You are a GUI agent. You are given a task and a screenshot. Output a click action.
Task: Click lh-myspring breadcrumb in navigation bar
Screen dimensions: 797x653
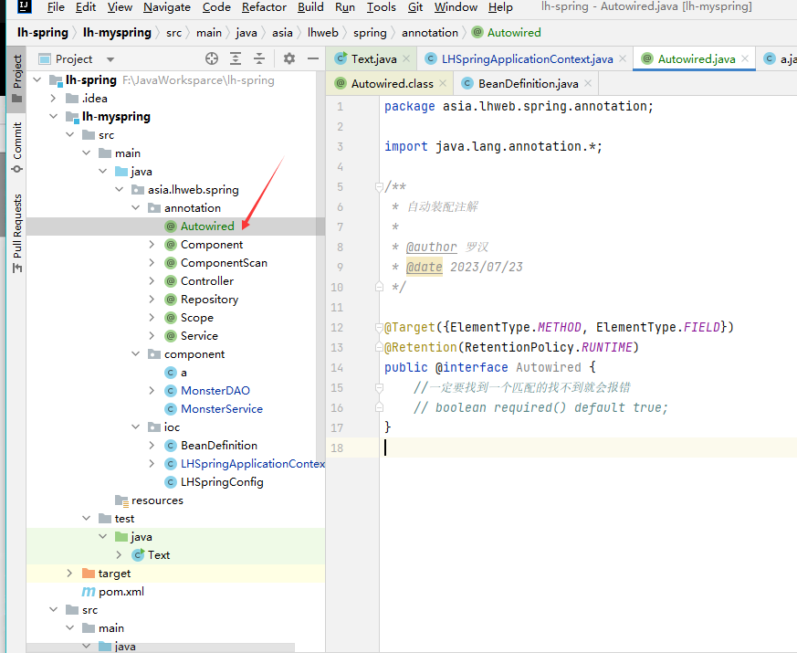point(117,32)
